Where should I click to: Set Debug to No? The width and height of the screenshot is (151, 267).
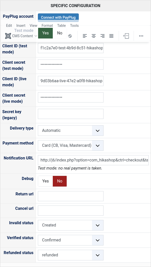pos(60,181)
